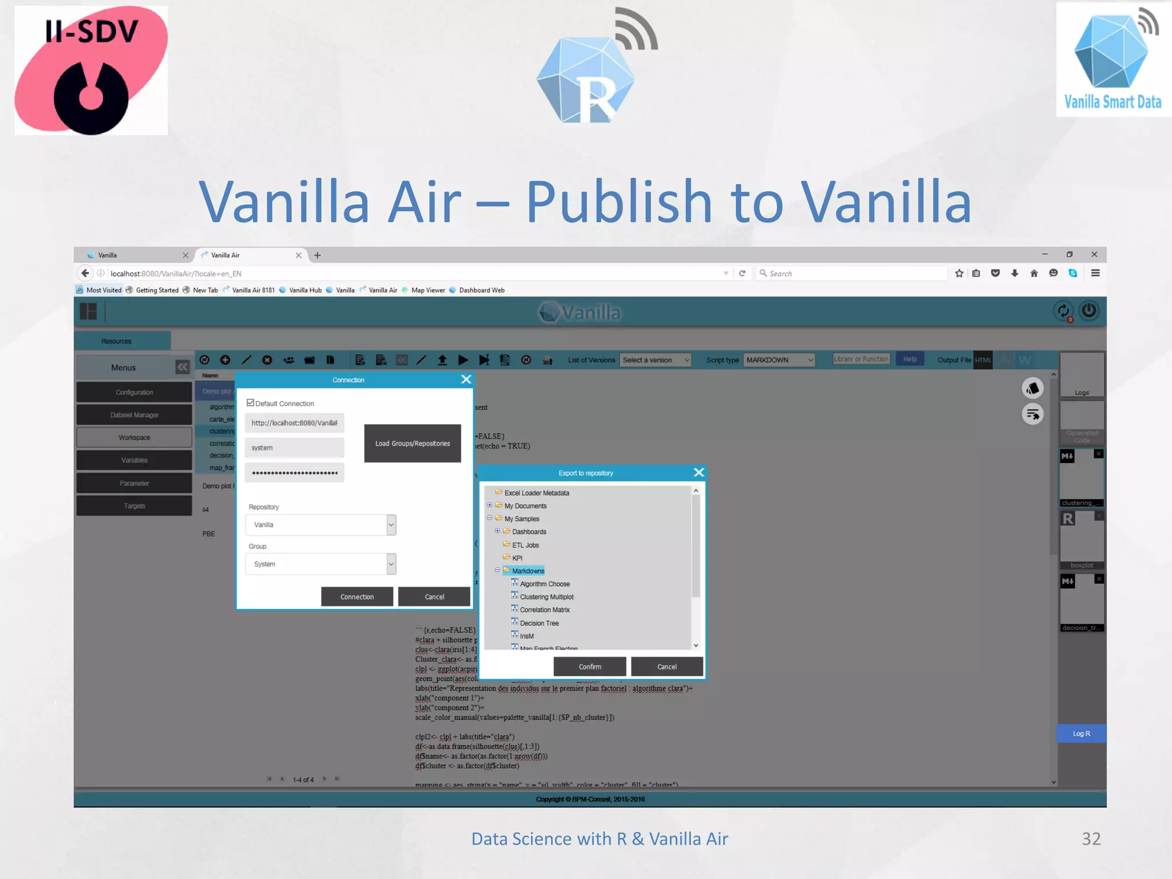Screen dimensions: 1172x879
Task: Open the Script type MARKDOWN dropdown
Action: point(779,360)
